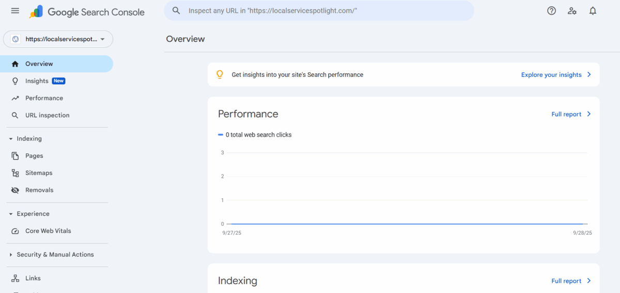
Task: Click the Core Web Vitals gauge icon
Action: (x=16, y=231)
